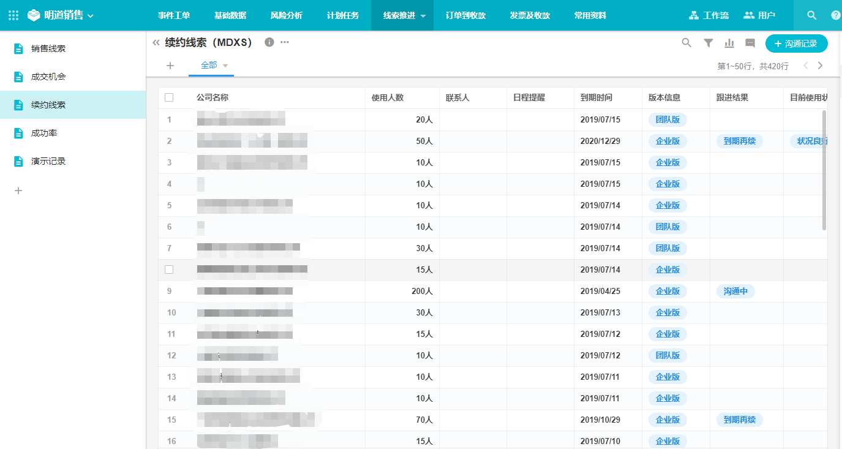Search records with the worksheet magnifier icon

(687, 43)
